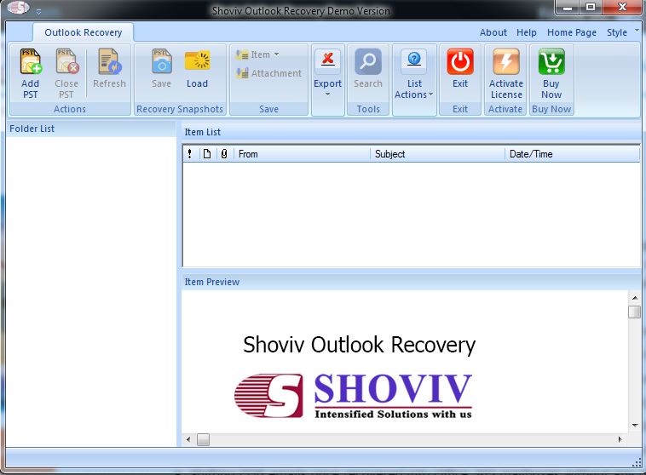Image resolution: width=646 pixels, height=475 pixels.
Task: Click the Folder List panel header
Action: pos(91,129)
